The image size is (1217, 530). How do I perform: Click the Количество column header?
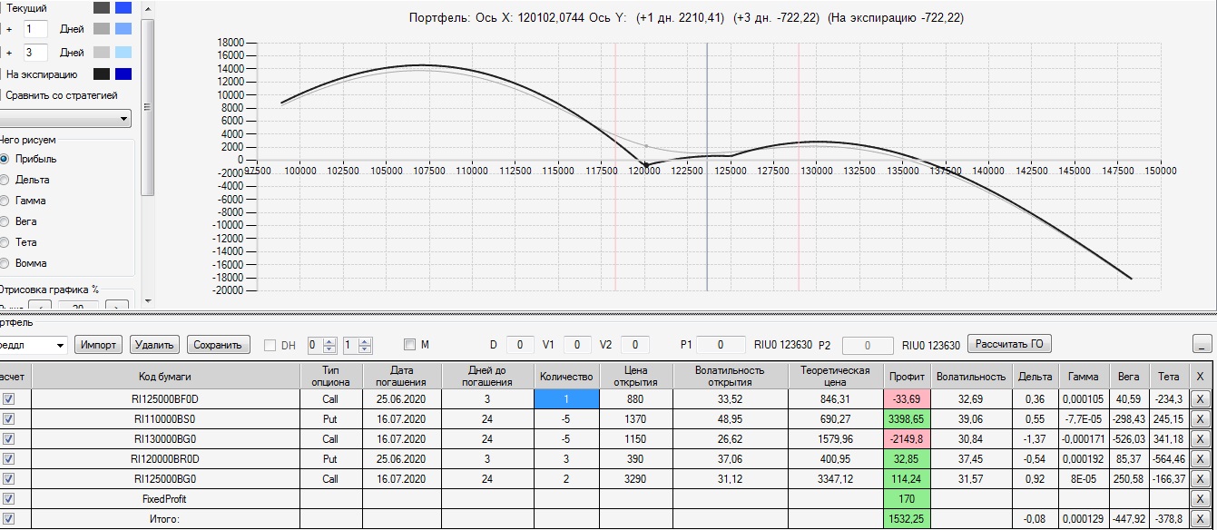coord(566,376)
